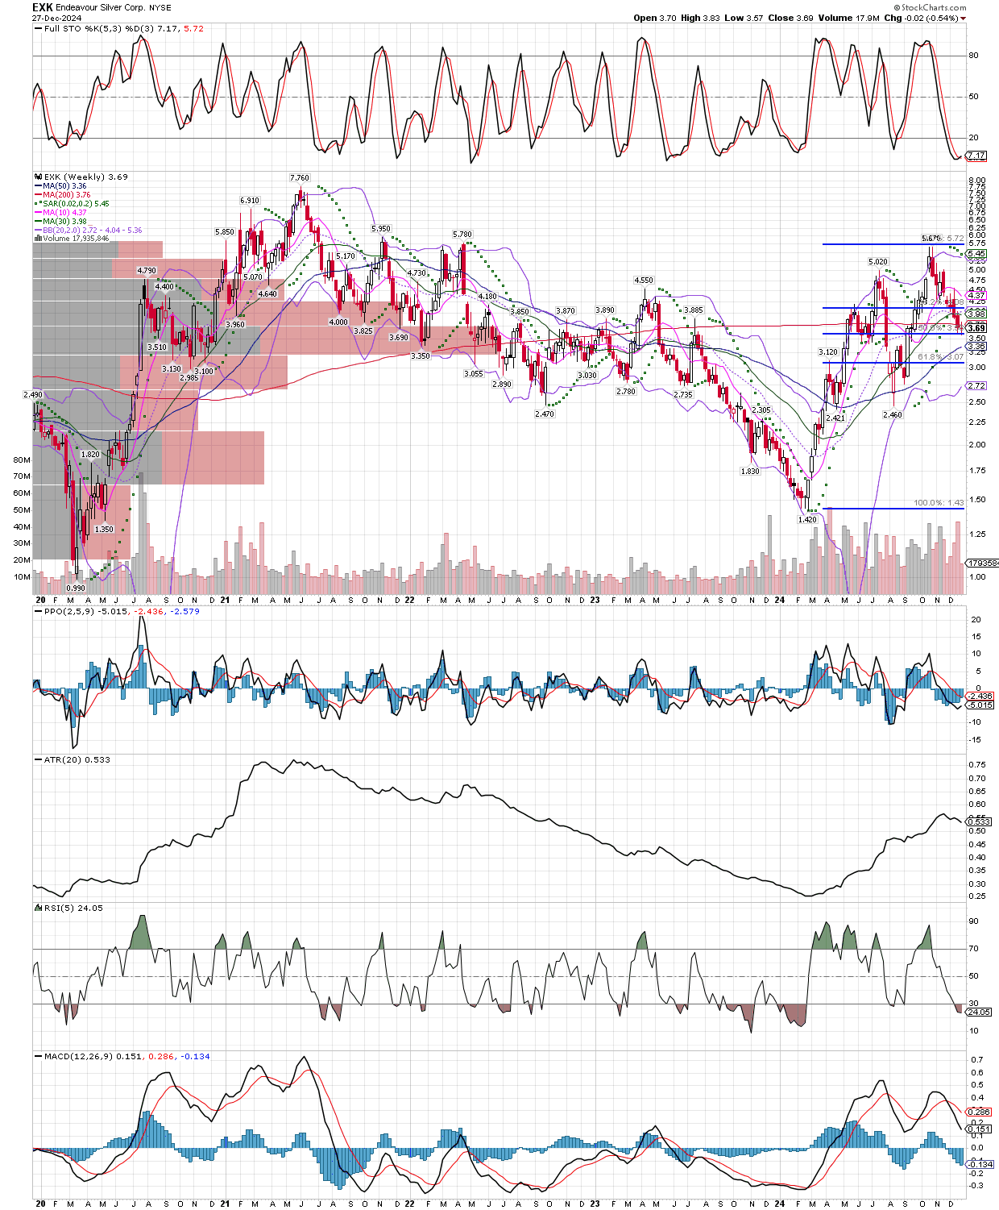999x1210 pixels.
Task: Click the NYSE exchange label
Action: click(160, 8)
